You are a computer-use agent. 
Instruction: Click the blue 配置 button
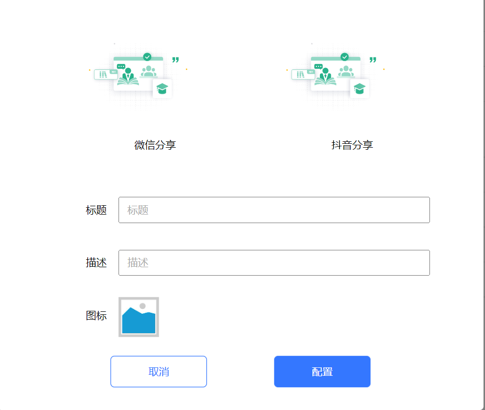pos(322,371)
